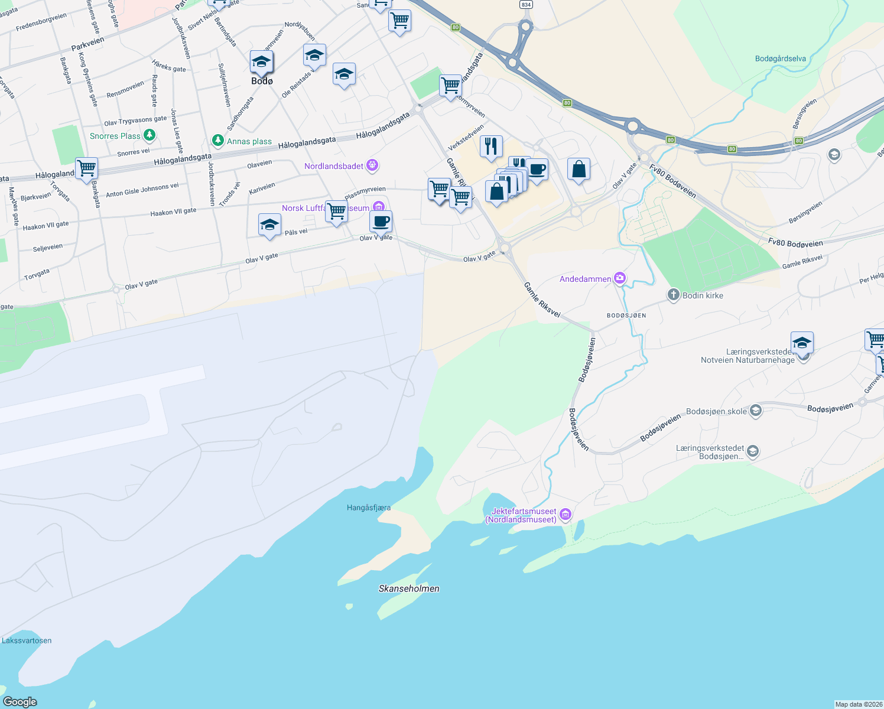Select the Snorres Plass park tree icon
The width and height of the screenshot is (884, 709).
point(149,136)
